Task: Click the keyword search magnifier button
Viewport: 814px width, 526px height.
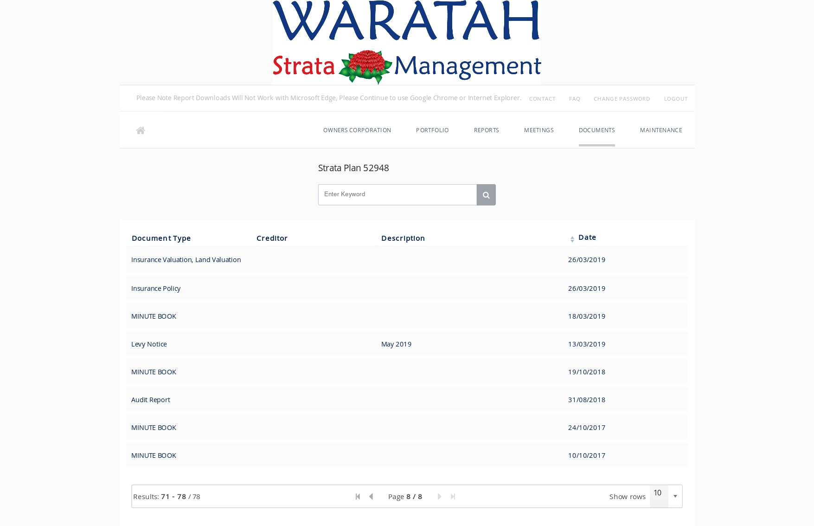Action: point(486,195)
